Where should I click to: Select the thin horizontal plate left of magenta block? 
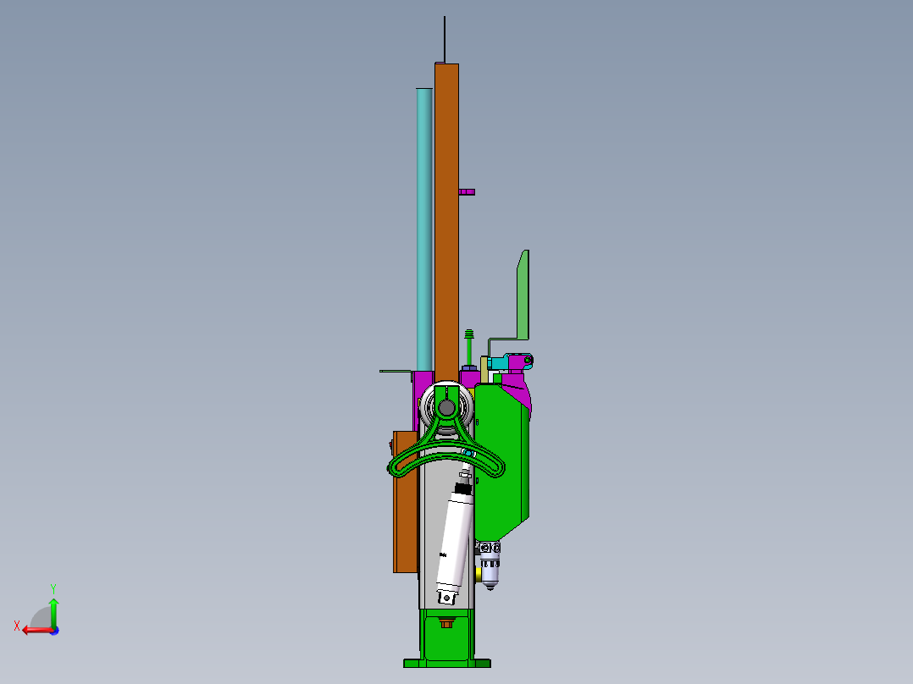[x=396, y=371]
